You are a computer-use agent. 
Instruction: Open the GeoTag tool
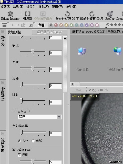pos(110,16)
